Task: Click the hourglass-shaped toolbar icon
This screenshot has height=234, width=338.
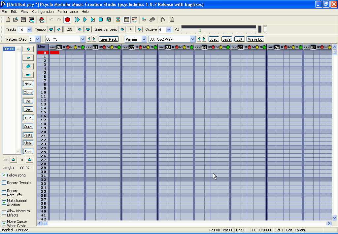Action: (x=118, y=19)
